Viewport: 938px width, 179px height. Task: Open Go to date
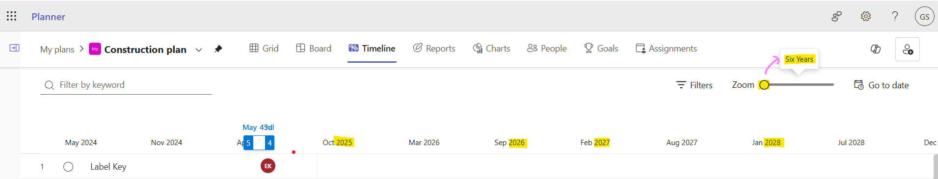tap(882, 85)
